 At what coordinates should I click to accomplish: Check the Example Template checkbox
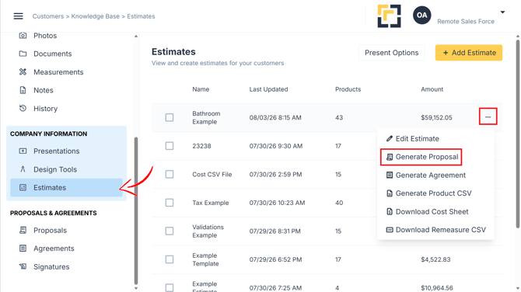[x=170, y=259]
